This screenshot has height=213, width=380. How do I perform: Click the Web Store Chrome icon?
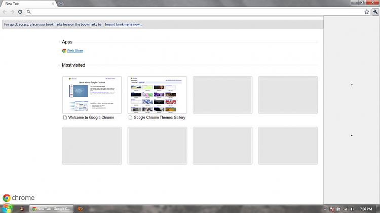coord(64,50)
